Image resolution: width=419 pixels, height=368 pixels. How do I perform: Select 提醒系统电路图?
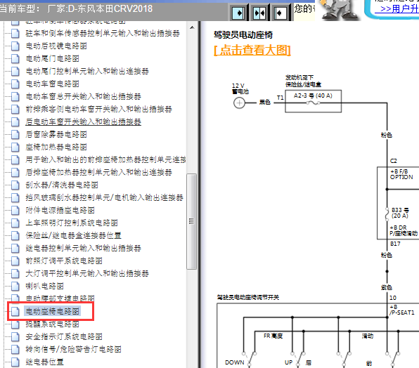pyautogui.click(x=52, y=324)
